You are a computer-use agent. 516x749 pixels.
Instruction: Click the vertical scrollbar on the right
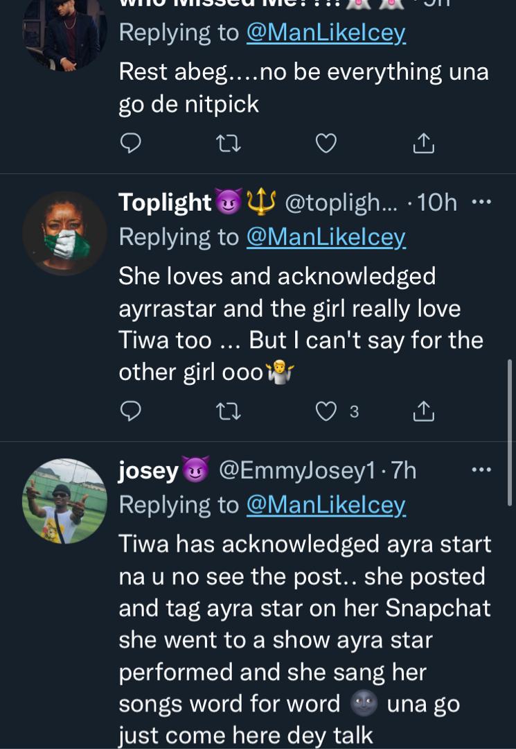coord(510,416)
